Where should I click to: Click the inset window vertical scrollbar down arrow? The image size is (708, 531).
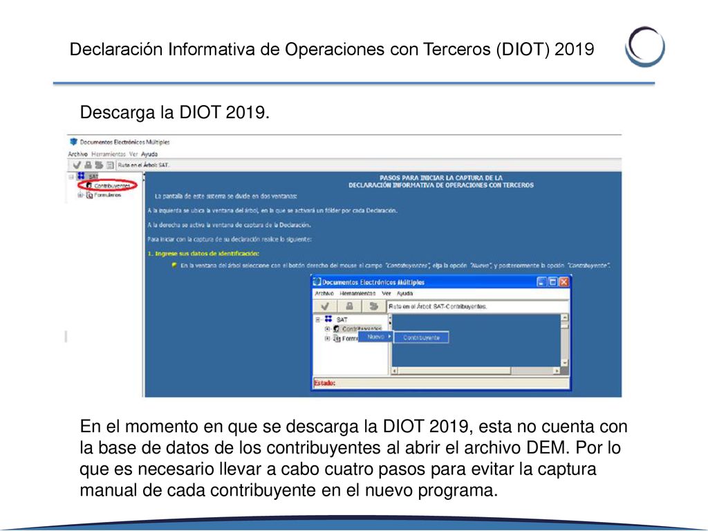(x=564, y=363)
